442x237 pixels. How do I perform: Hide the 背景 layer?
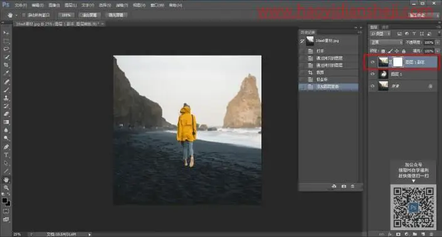click(372, 86)
